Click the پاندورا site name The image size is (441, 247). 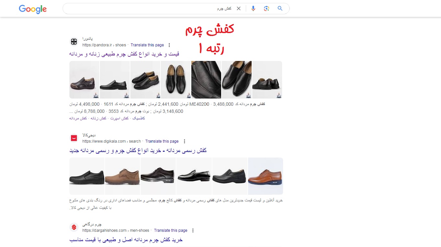[x=88, y=39]
